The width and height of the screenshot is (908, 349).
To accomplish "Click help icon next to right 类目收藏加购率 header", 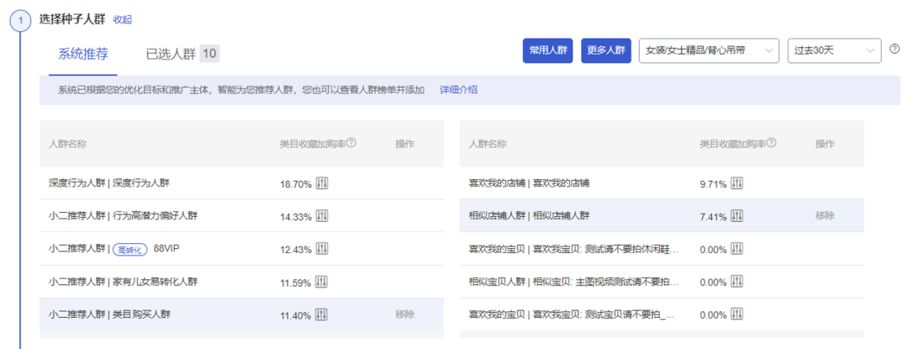I will click(771, 143).
